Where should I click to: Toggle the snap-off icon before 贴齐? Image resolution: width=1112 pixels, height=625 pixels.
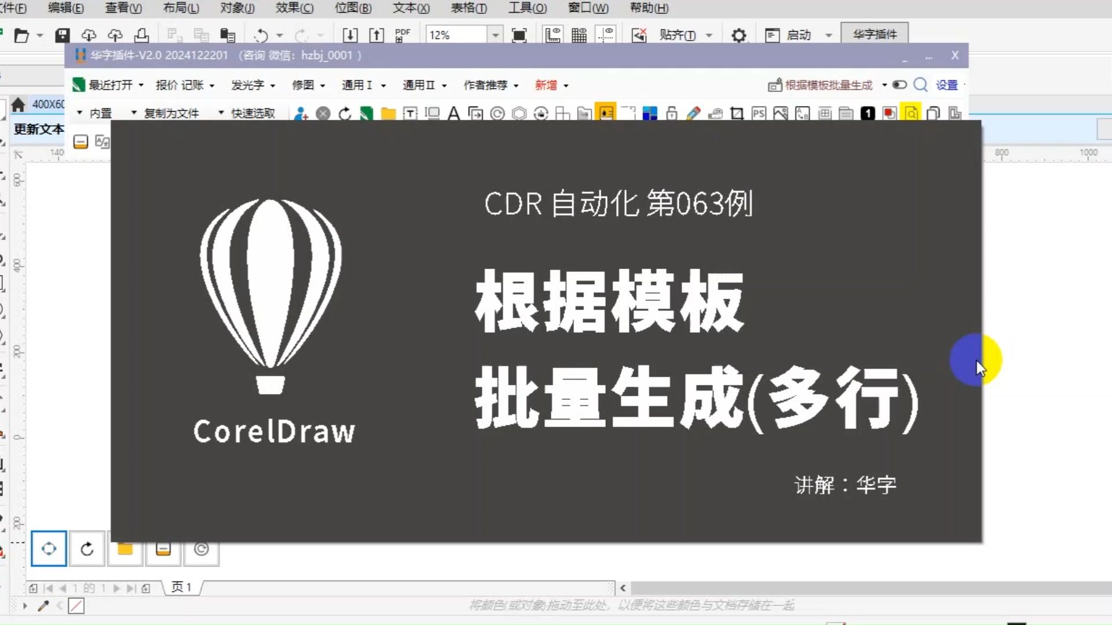639,35
